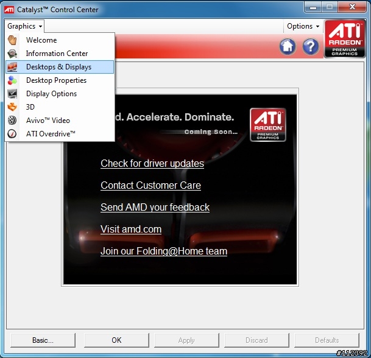The width and height of the screenshot is (371, 358).
Task: Click the ATI Radeon badge inside the banner
Action: point(268,125)
